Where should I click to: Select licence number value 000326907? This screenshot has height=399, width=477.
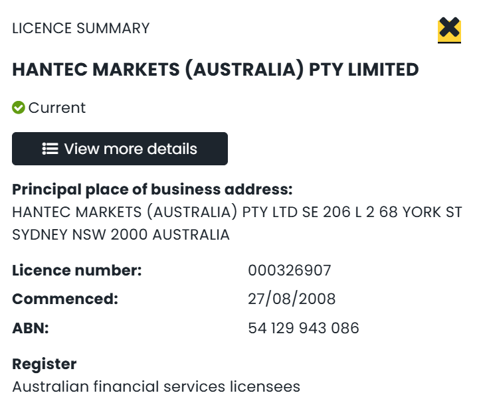pos(290,270)
